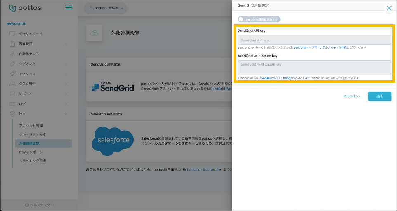Screen dimensions: 397x211
Task: Click the SendGrid Web link in card
Action: (221, 89)
